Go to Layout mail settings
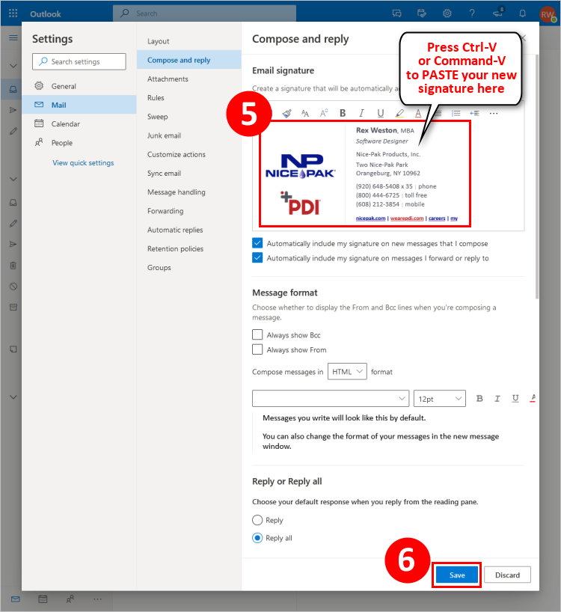The image size is (561, 612). 189,41
